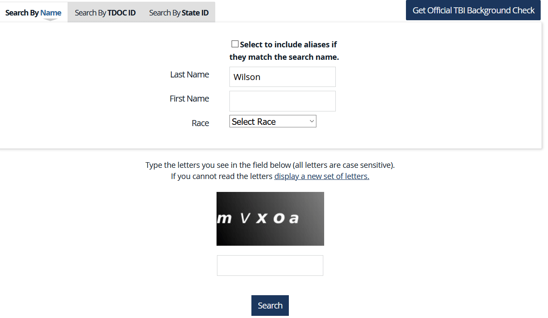Click the Last Name field containing Wilson
Viewport: 548px width, 318px height.
pyautogui.click(x=282, y=77)
